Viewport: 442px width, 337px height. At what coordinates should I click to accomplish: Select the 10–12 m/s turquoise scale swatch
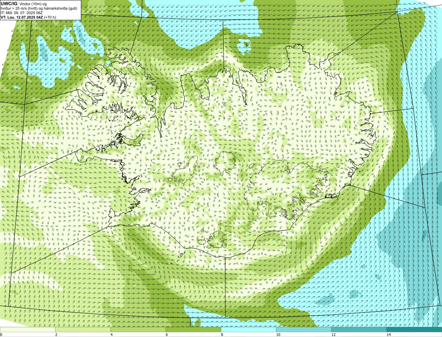[x=304, y=330]
